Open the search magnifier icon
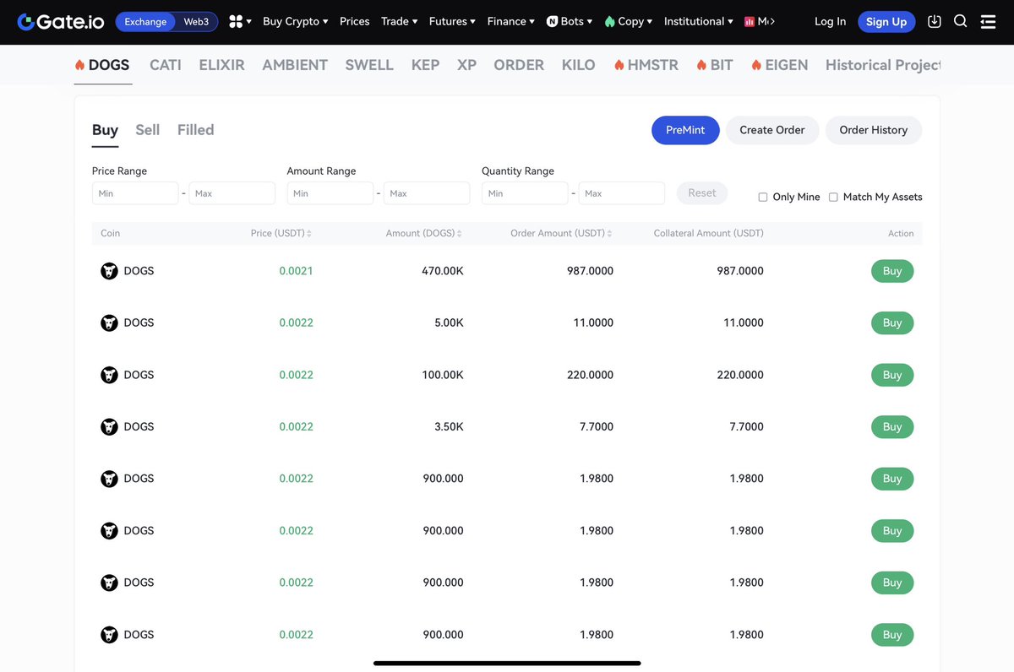Image resolution: width=1014 pixels, height=672 pixels. (x=960, y=22)
